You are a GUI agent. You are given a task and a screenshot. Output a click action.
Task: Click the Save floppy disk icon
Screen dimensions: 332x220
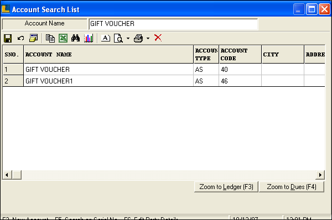(8, 39)
